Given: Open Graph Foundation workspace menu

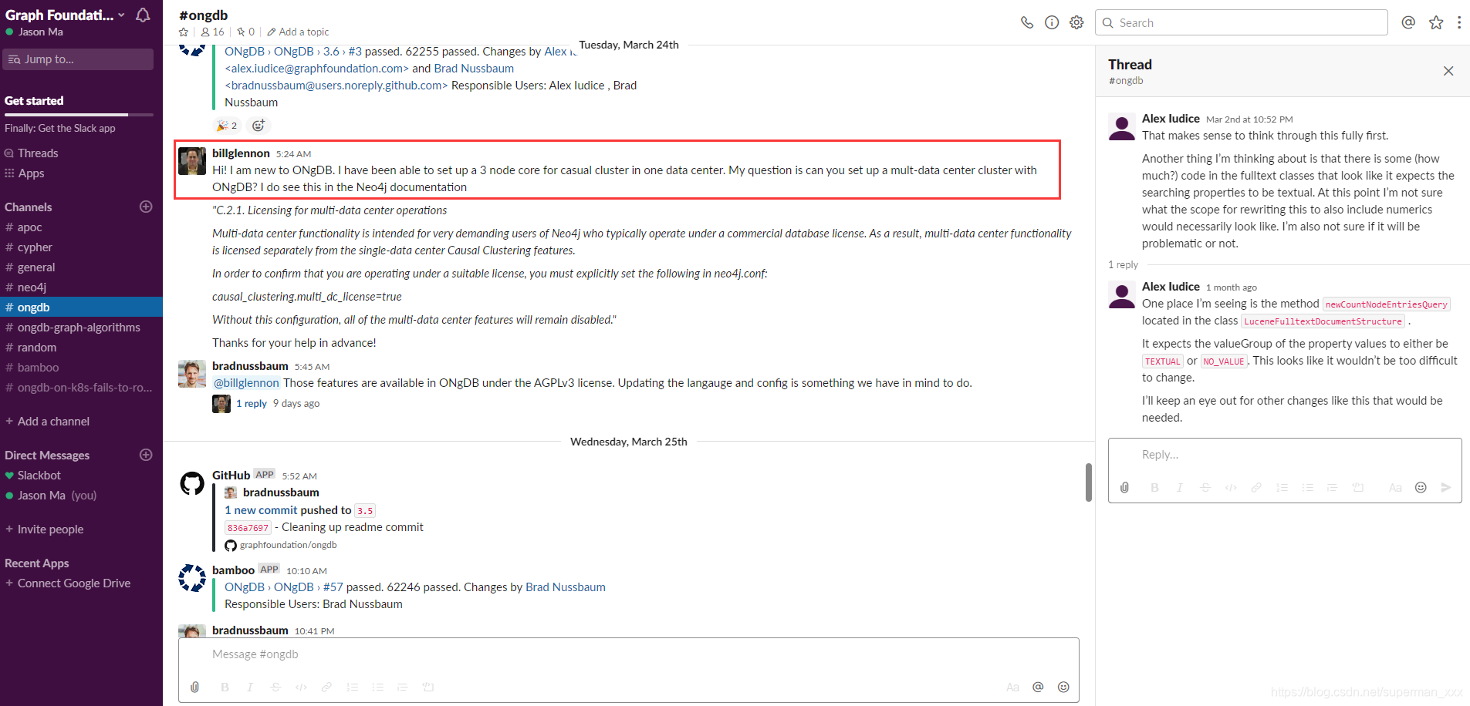Looking at the screenshot, I should (x=65, y=15).
